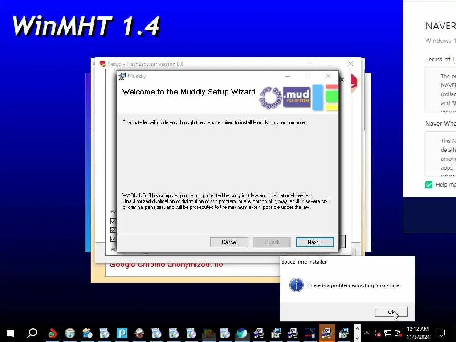The image size is (456, 342).
Task: Click the muted volume tray icon
Action: (377, 333)
